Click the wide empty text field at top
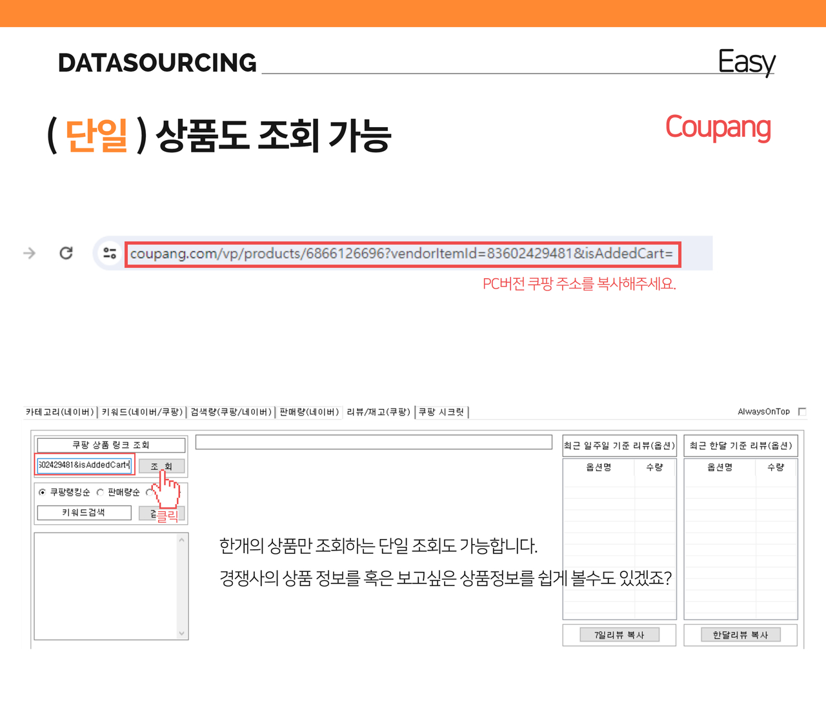Screen dimensions: 826x710 374,442
